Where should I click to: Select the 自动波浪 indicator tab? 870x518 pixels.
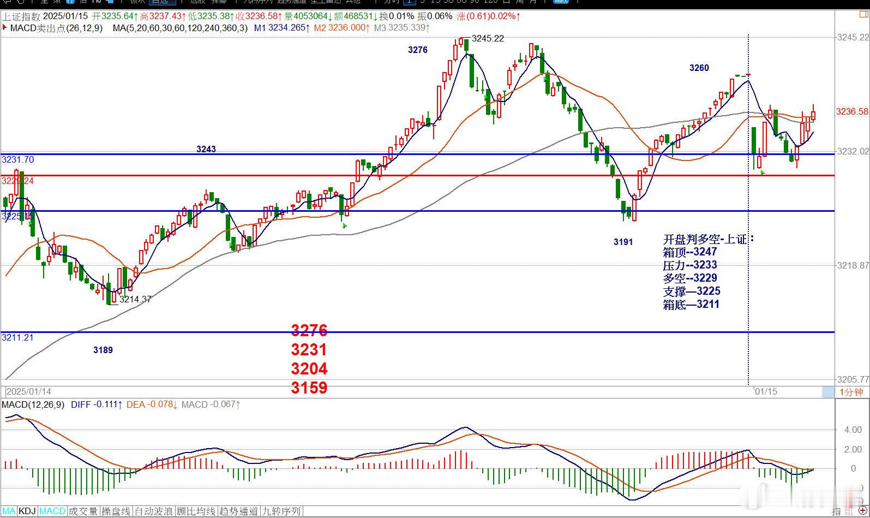tap(154, 511)
